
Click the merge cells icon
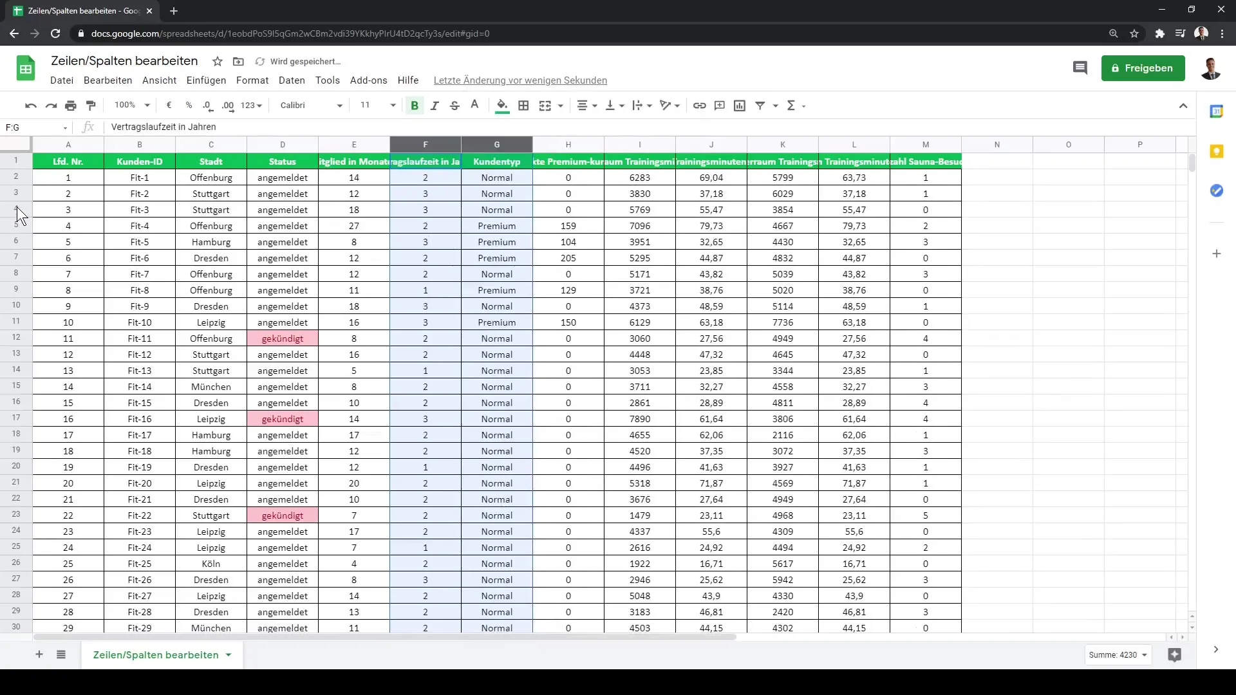click(x=545, y=106)
